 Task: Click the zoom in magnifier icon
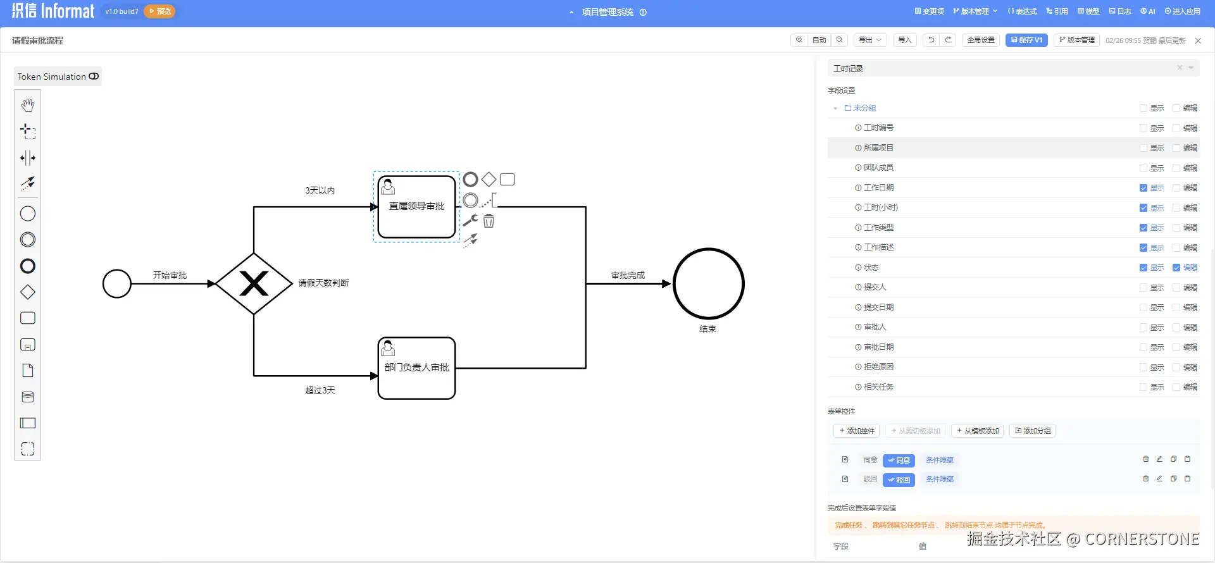click(799, 40)
